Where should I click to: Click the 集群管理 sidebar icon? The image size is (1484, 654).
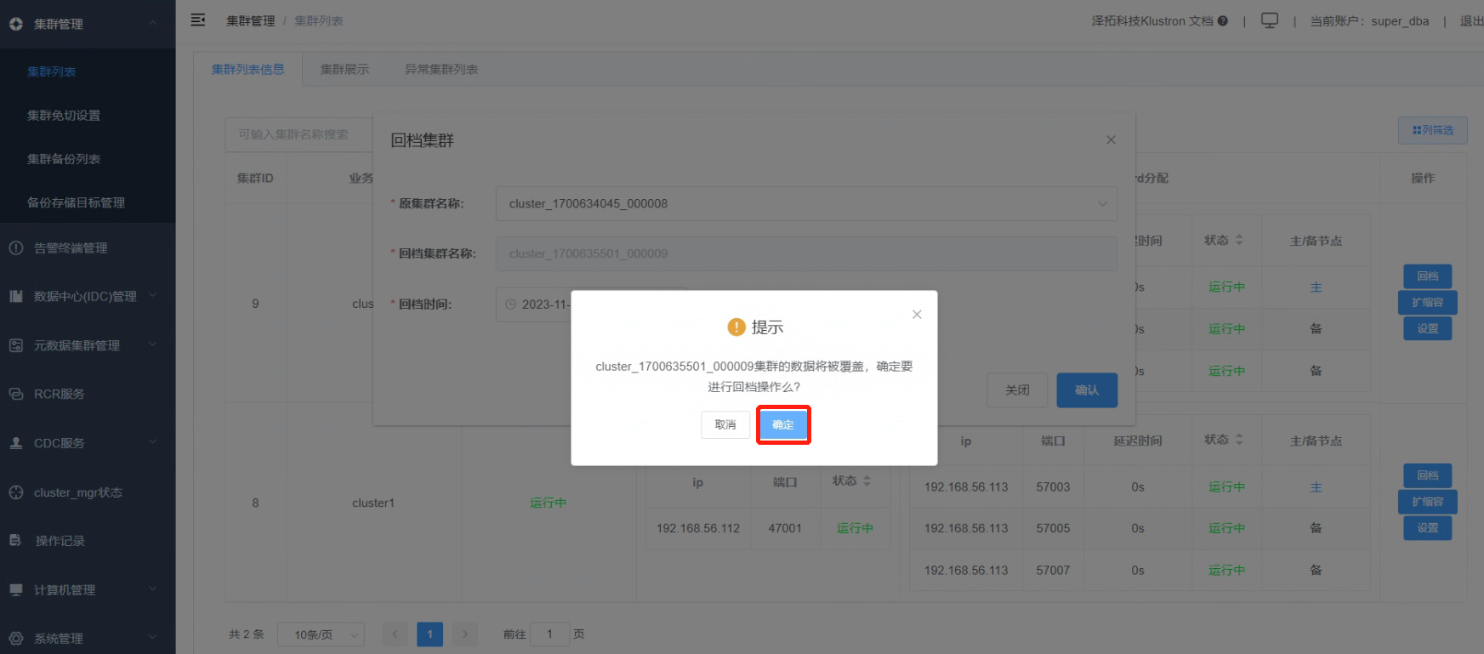point(16,24)
